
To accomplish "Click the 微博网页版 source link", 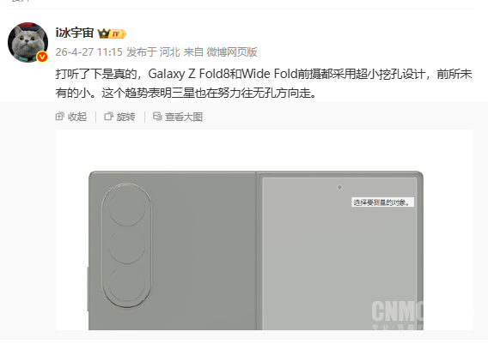I will point(232,52).
